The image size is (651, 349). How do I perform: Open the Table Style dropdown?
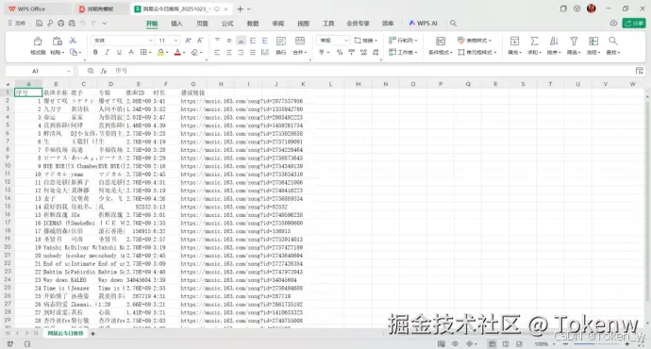pos(475,41)
